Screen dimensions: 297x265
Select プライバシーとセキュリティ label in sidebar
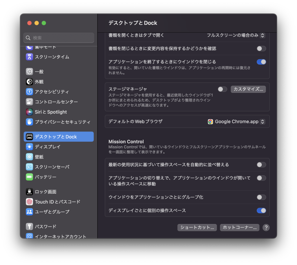click(63, 122)
